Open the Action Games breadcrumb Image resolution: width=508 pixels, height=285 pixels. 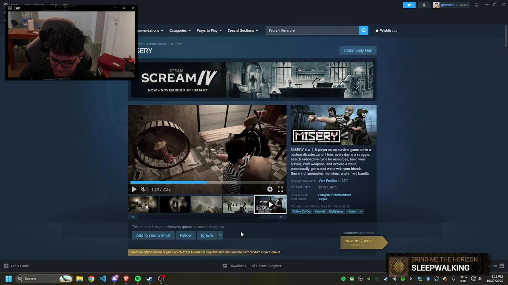[156, 44]
